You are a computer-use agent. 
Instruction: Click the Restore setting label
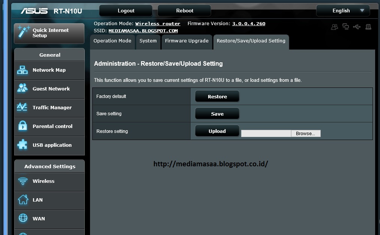112,131
